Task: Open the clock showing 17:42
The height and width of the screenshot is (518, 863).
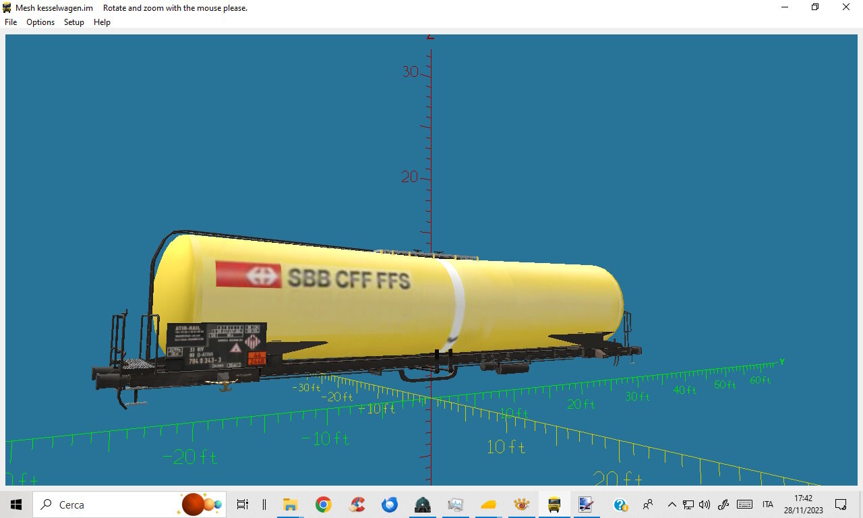Action: [x=803, y=505]
